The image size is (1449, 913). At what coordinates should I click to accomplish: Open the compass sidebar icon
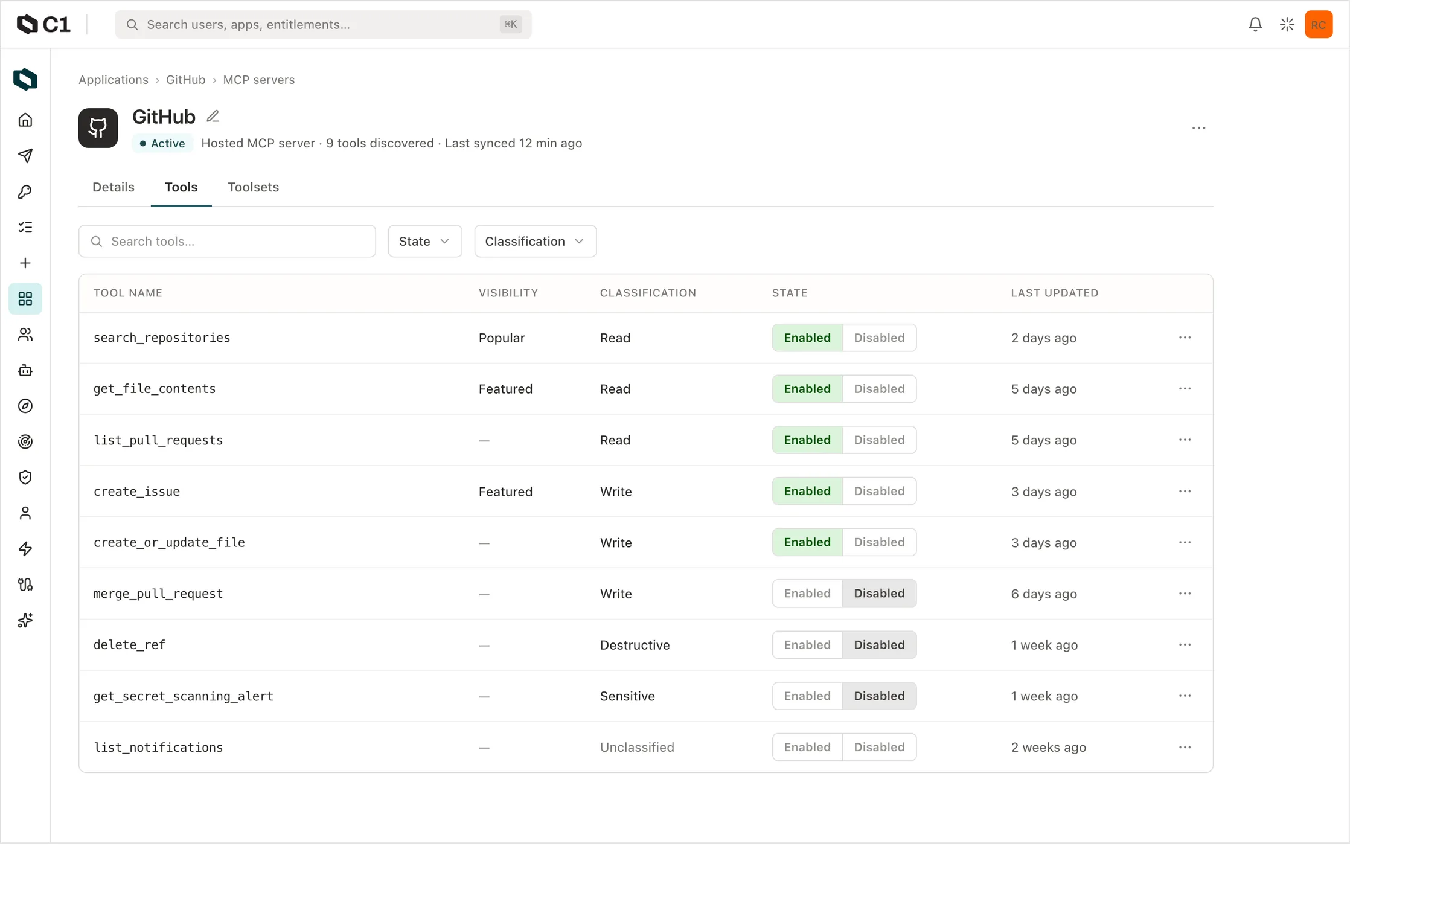pos(25,406)
